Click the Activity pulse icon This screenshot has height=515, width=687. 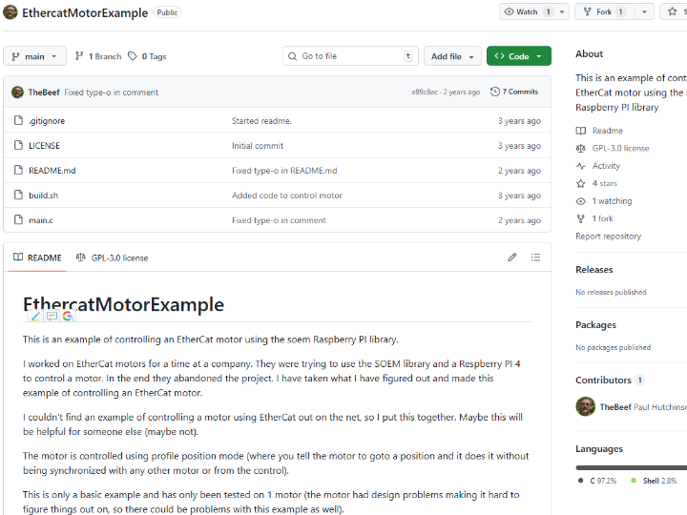click(581, 166)
